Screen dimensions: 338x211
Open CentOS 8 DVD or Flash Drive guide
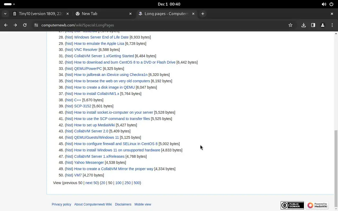click(x=125, y=62)
